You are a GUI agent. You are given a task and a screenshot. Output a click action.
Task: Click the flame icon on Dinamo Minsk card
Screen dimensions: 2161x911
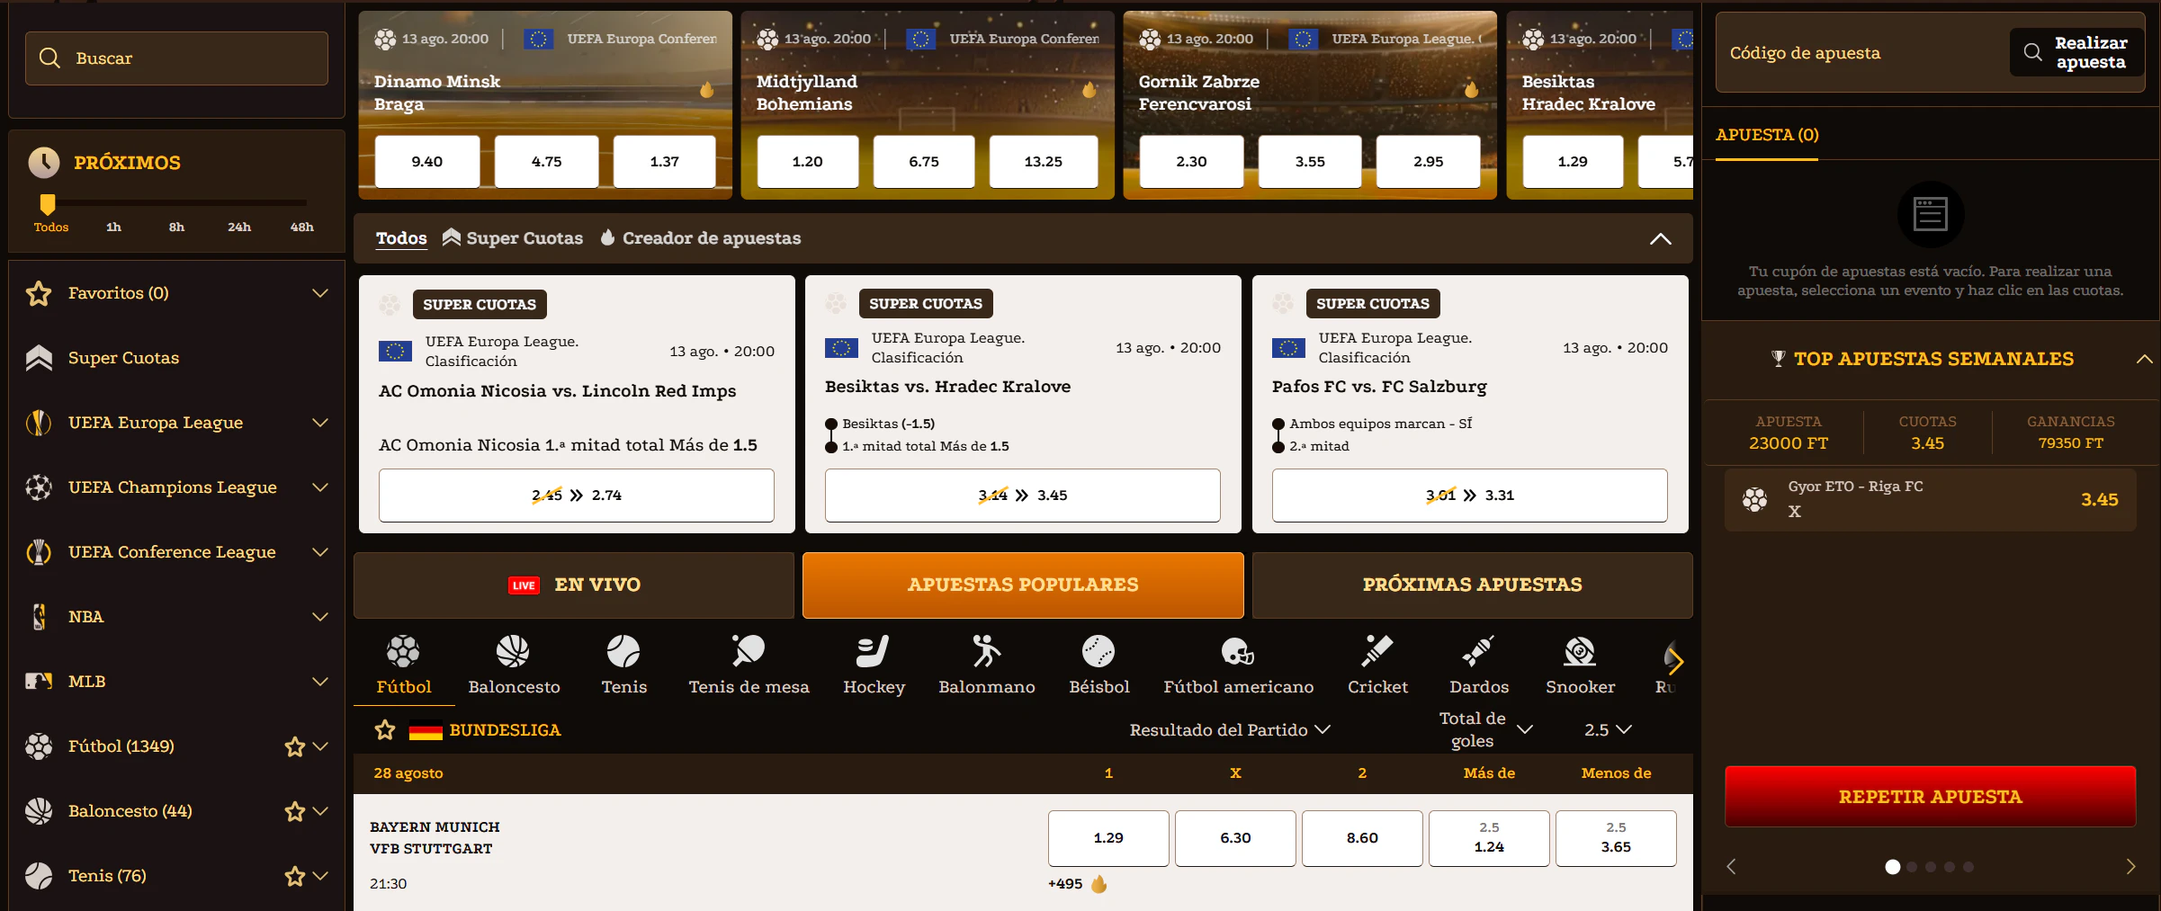click(x=707, y=90)
